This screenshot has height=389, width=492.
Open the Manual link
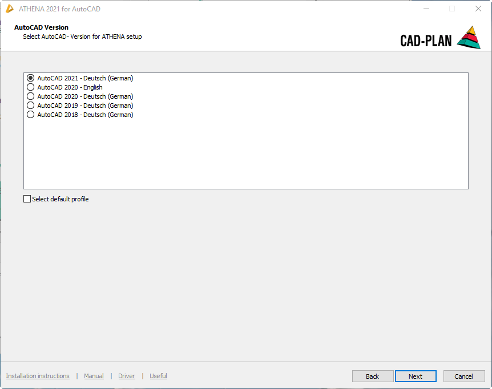(94, 376)
